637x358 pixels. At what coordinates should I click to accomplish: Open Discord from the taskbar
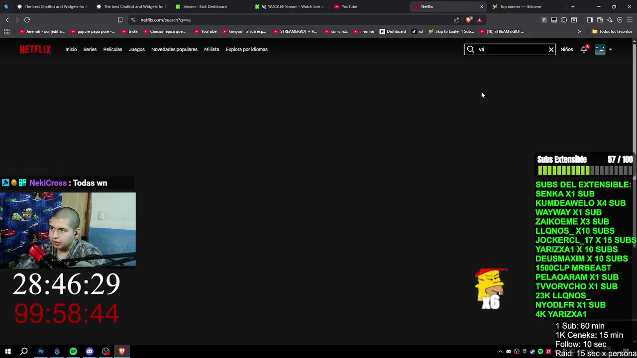[x=90, y=352]
